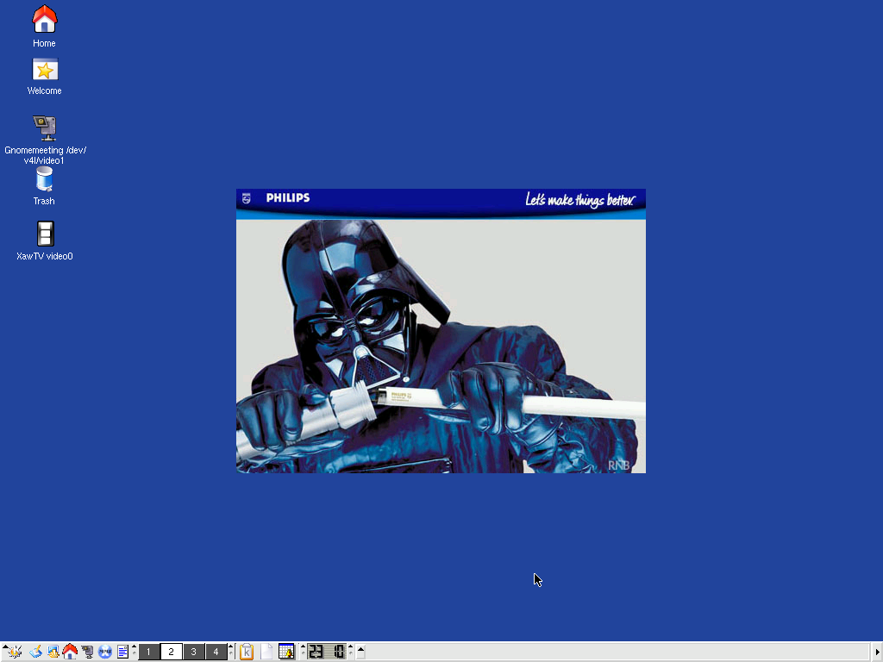Select the Trash can on the desktop
Screen dimensions: 883x662
(x=44, y=186)
